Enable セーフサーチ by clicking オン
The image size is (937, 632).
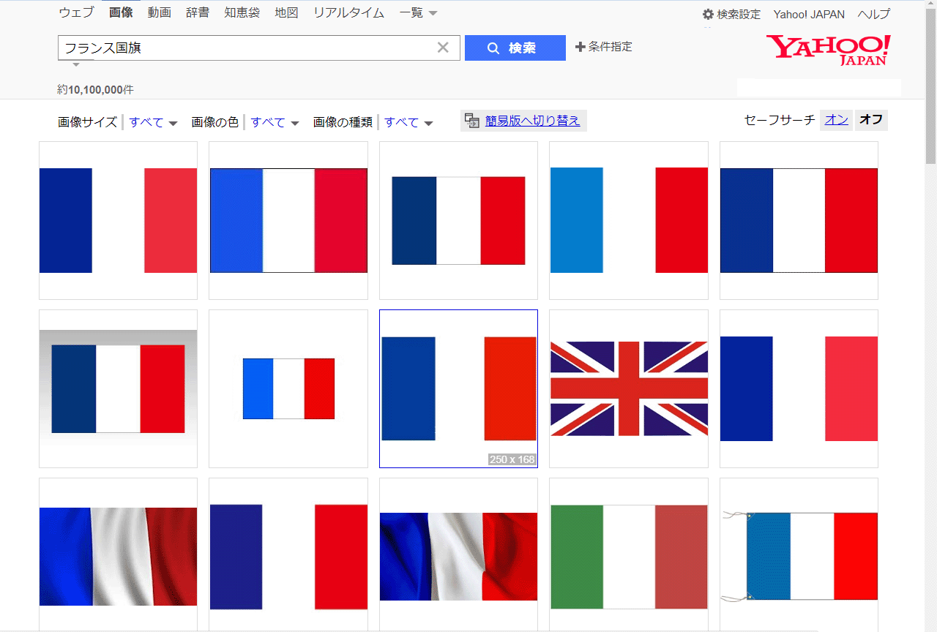point(835,119)
